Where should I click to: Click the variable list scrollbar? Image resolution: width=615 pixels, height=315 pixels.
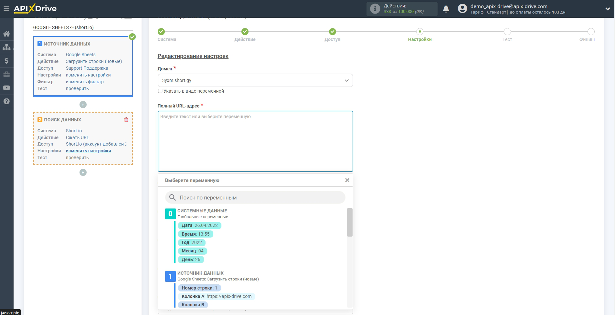pyautogui.click(x=350, y=222)
